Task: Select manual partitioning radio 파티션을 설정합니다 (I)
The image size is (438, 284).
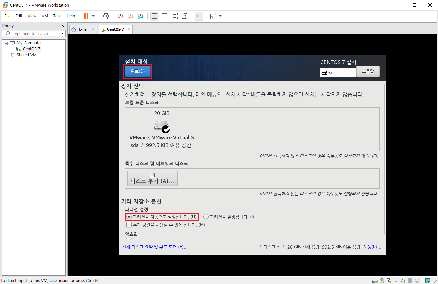Action: pyautogui.click(x=229, y=217)
